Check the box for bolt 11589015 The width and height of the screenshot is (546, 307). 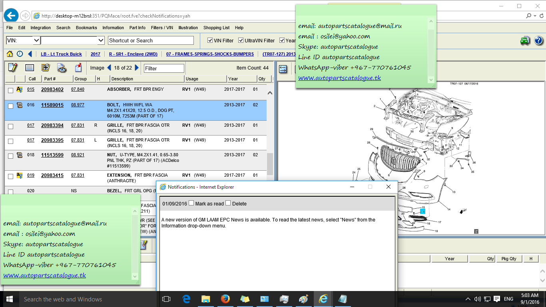(x=10, y=106)
